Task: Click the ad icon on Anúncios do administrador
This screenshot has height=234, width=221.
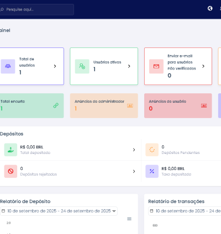Action: [130, 105]
